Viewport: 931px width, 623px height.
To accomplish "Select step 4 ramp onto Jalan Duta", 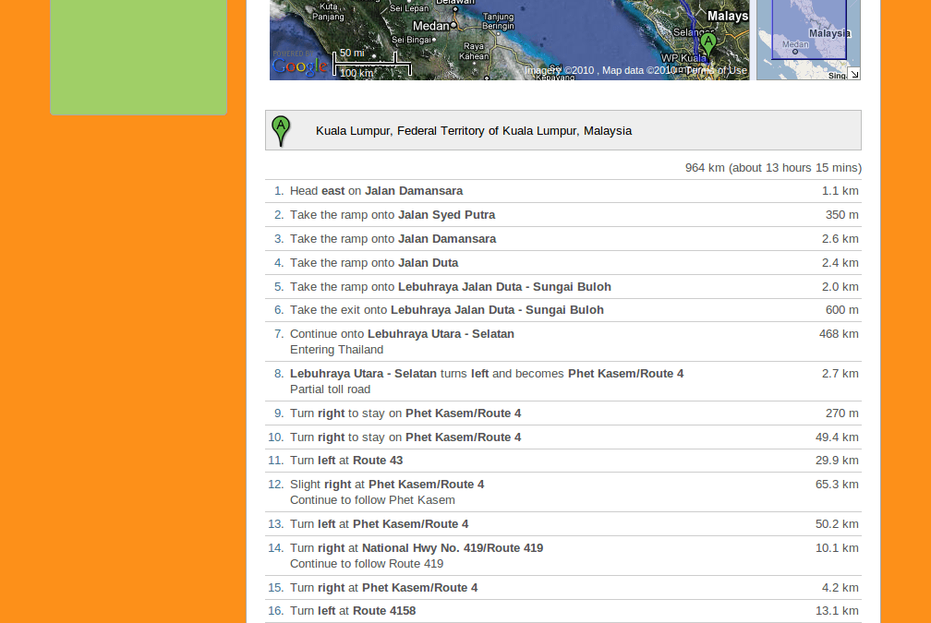I will click(562, 262).
